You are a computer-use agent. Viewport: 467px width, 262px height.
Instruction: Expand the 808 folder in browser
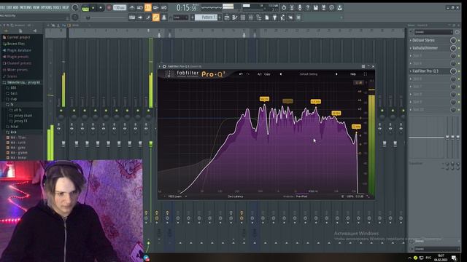[x=13, y=88]
